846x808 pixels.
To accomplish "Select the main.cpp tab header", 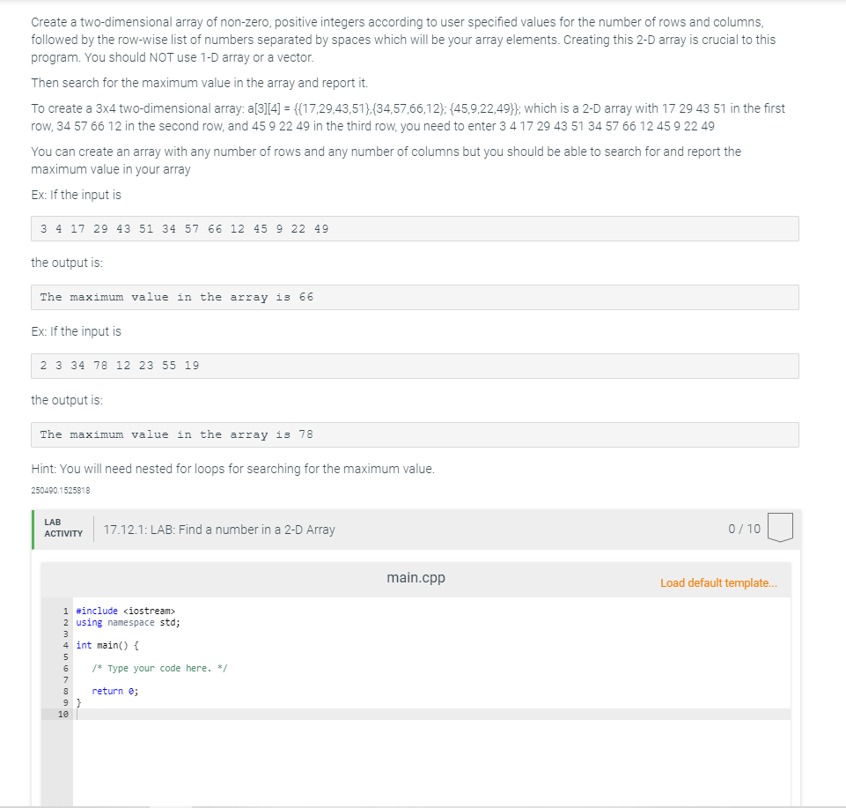I will 415,578.
